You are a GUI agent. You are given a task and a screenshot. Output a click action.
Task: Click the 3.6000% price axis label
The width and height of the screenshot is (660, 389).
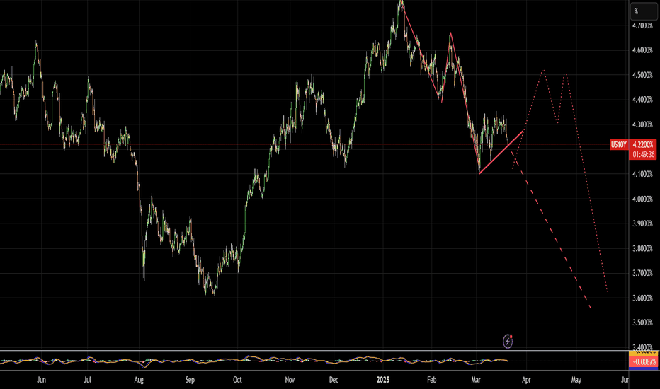click(x=642, y=298)
